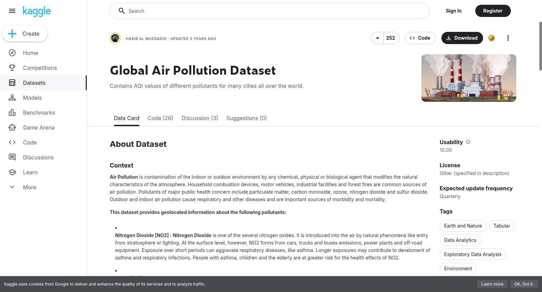Click Learn more in cookie banner
The height and width of the screenshot is (292, 542).
click(492, 284)
